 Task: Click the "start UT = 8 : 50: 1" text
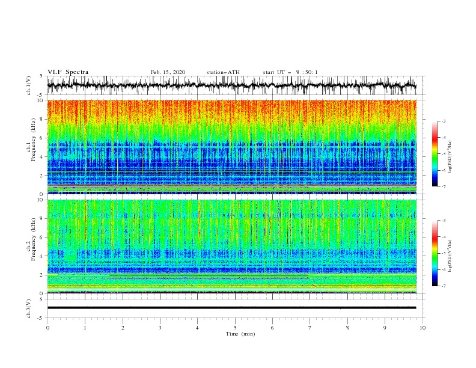pyautogui.click(x=290, y=72)
